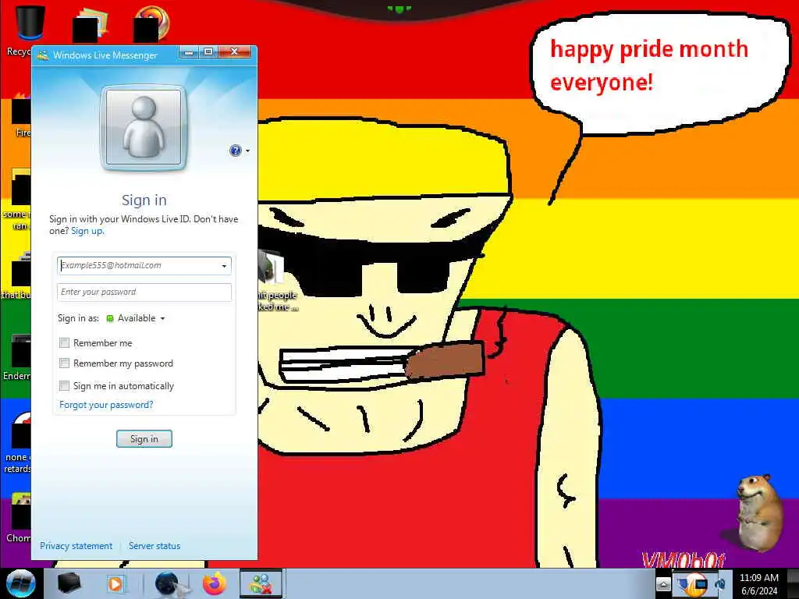Focus the Example555@hotmail.com email field
Image resolution: width=799 pixels, height=599 pixels.
pos(144,265)
